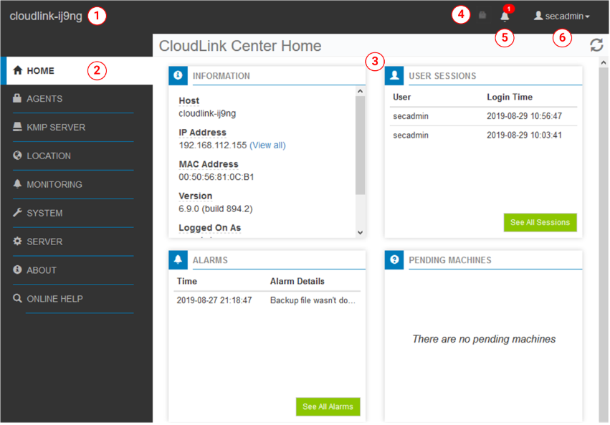Click the See All Sessions button
The image size is (610, 425).
point(540,223)
